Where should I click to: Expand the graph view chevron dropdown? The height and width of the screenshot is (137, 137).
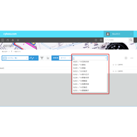point(36,58)
